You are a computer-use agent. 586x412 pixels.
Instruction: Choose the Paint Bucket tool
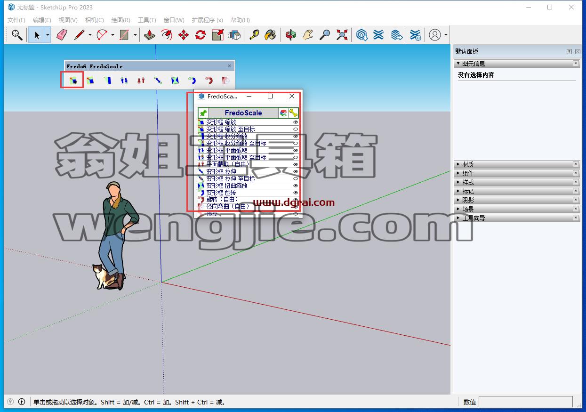click(270, 35)
